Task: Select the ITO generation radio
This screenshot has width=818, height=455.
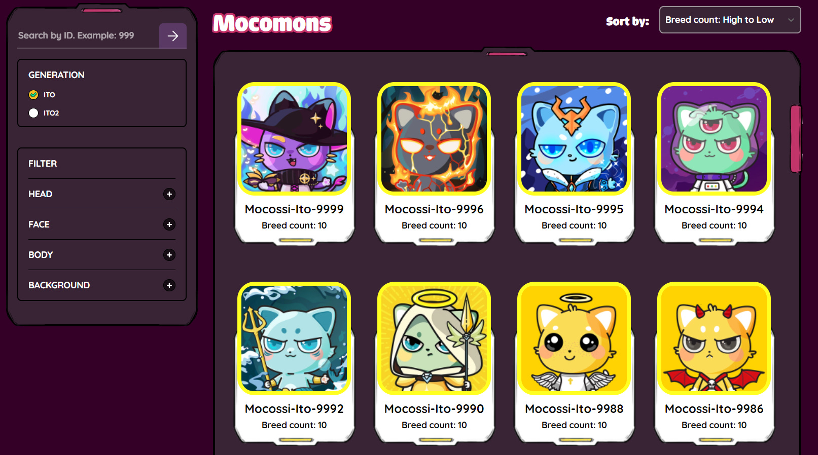Action: point(33,95)
